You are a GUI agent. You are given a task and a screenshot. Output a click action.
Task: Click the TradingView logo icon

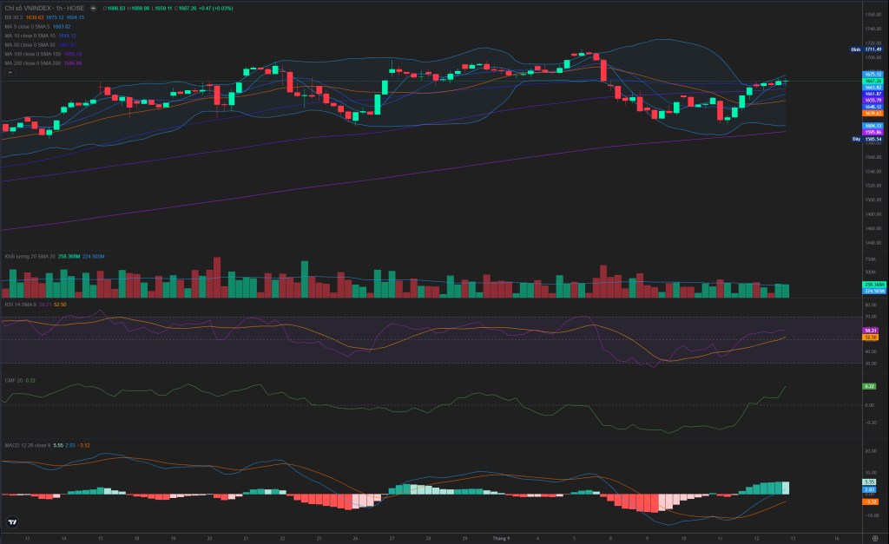(12, 522)
